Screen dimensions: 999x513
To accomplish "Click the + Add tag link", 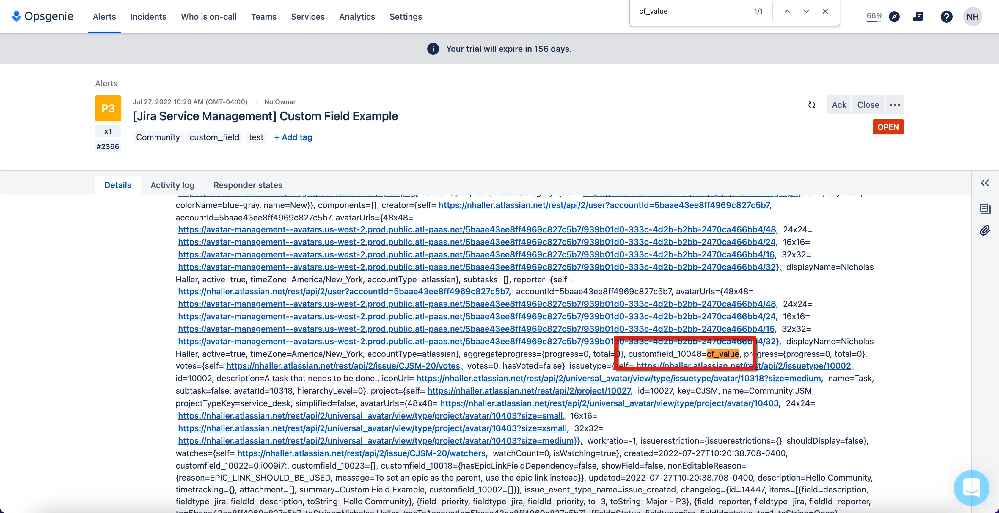I will tap(293, 137).
